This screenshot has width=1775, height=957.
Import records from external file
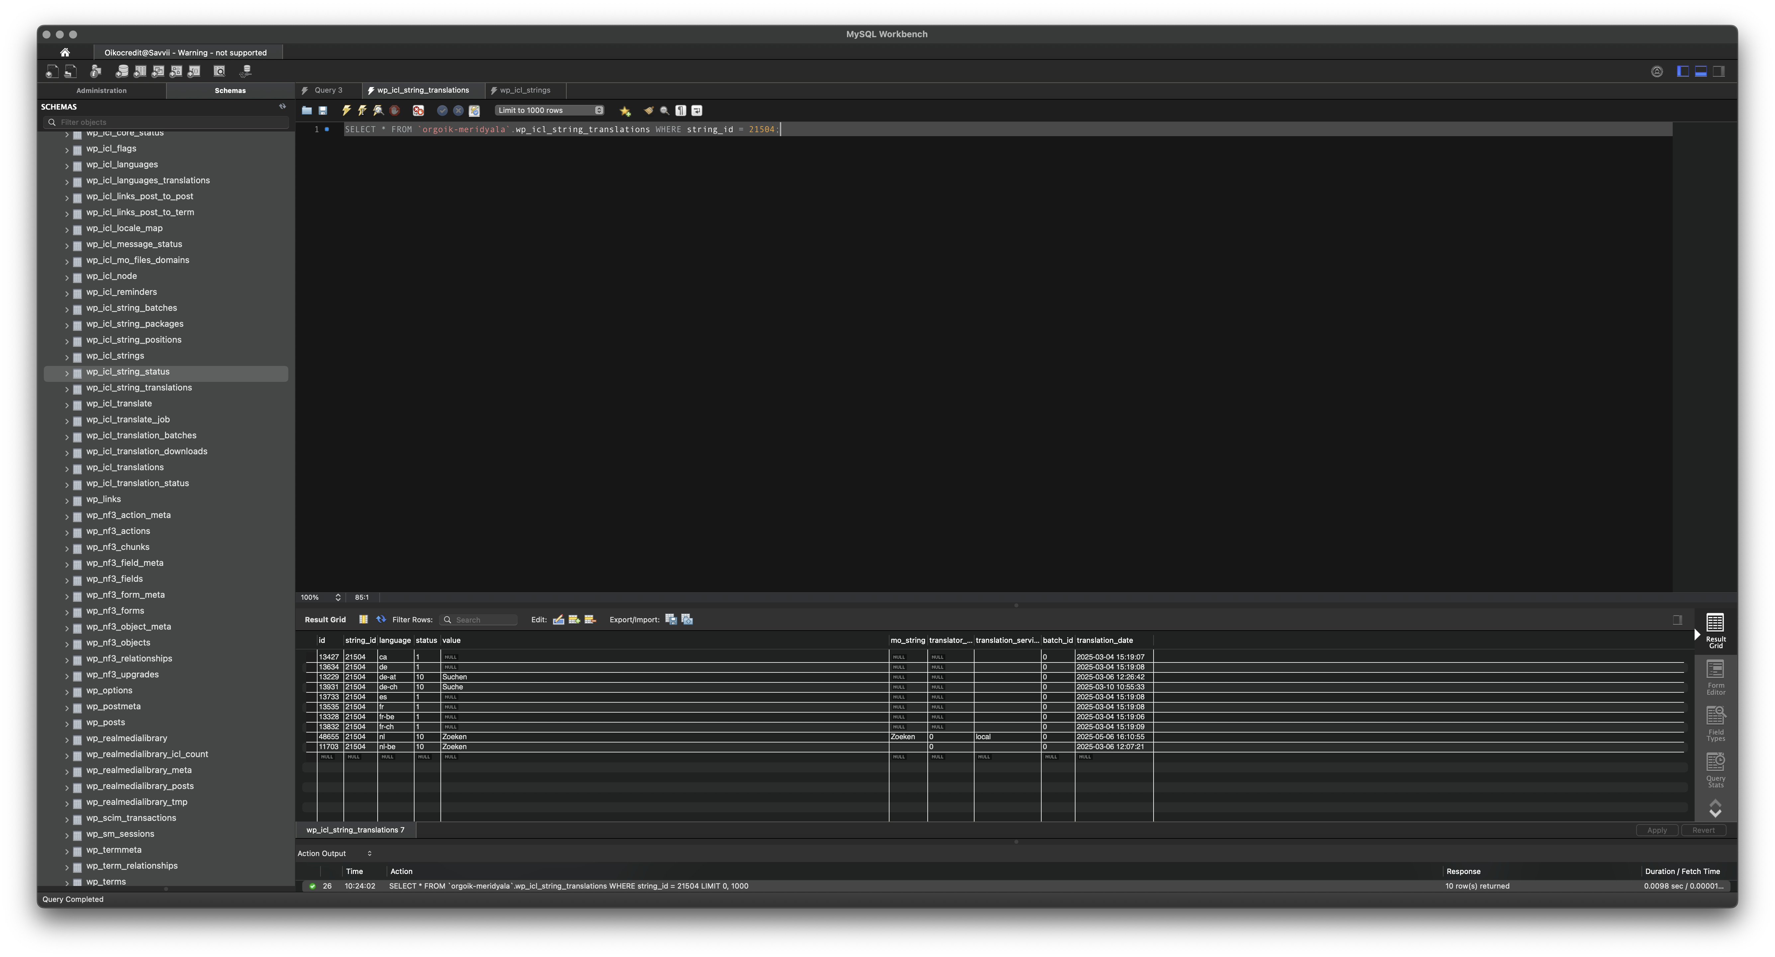point(687,619)
